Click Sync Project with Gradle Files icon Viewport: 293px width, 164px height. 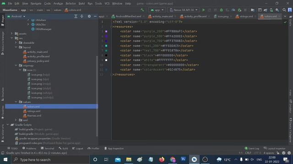[266, 10]
